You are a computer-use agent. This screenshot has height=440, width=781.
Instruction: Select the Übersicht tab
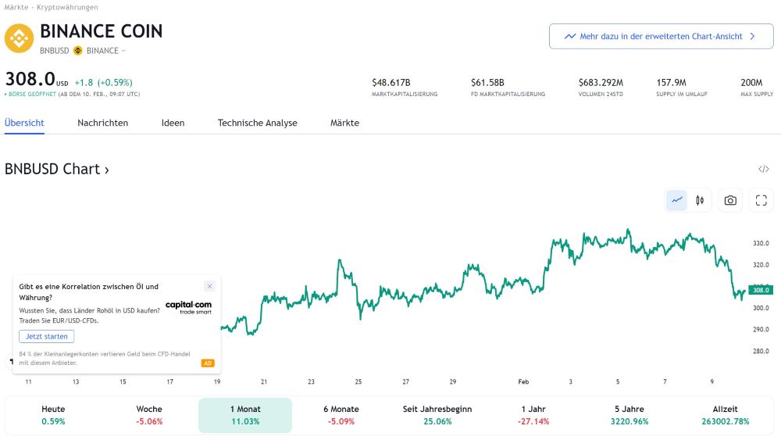[24, 123]
